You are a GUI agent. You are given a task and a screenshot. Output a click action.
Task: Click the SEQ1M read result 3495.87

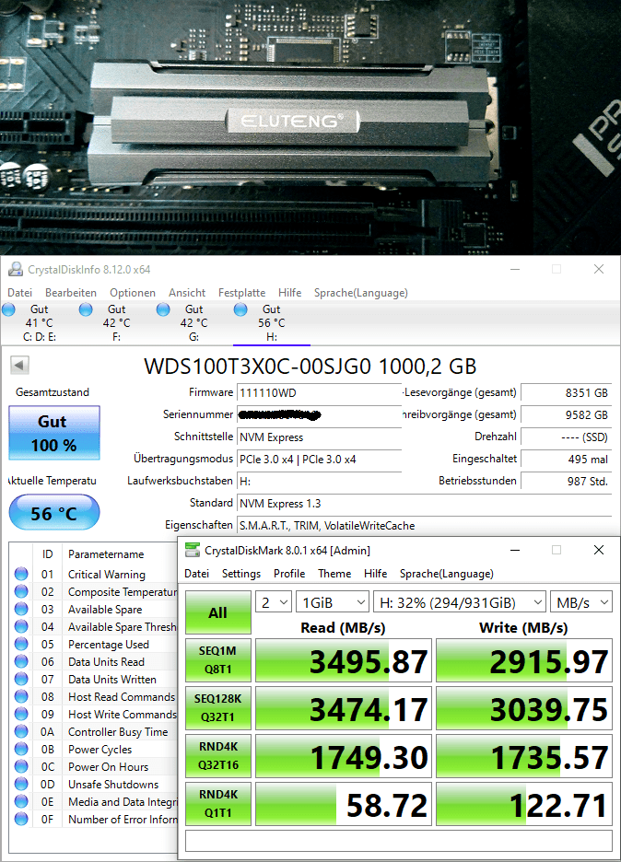(344, 660)
